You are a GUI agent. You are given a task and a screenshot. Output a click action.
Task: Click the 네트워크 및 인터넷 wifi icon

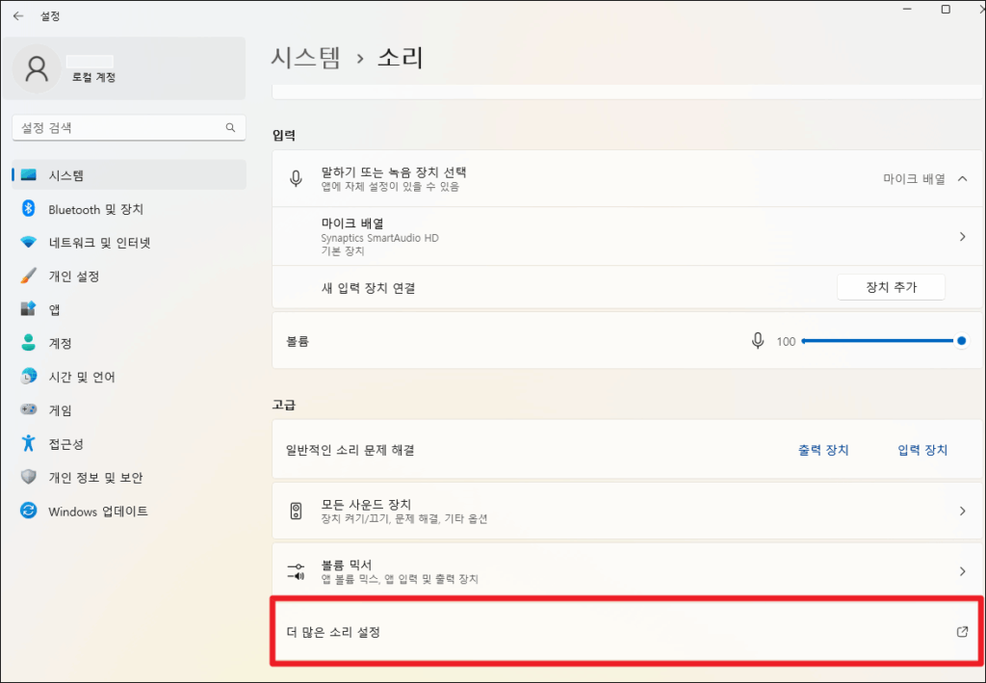28,242
